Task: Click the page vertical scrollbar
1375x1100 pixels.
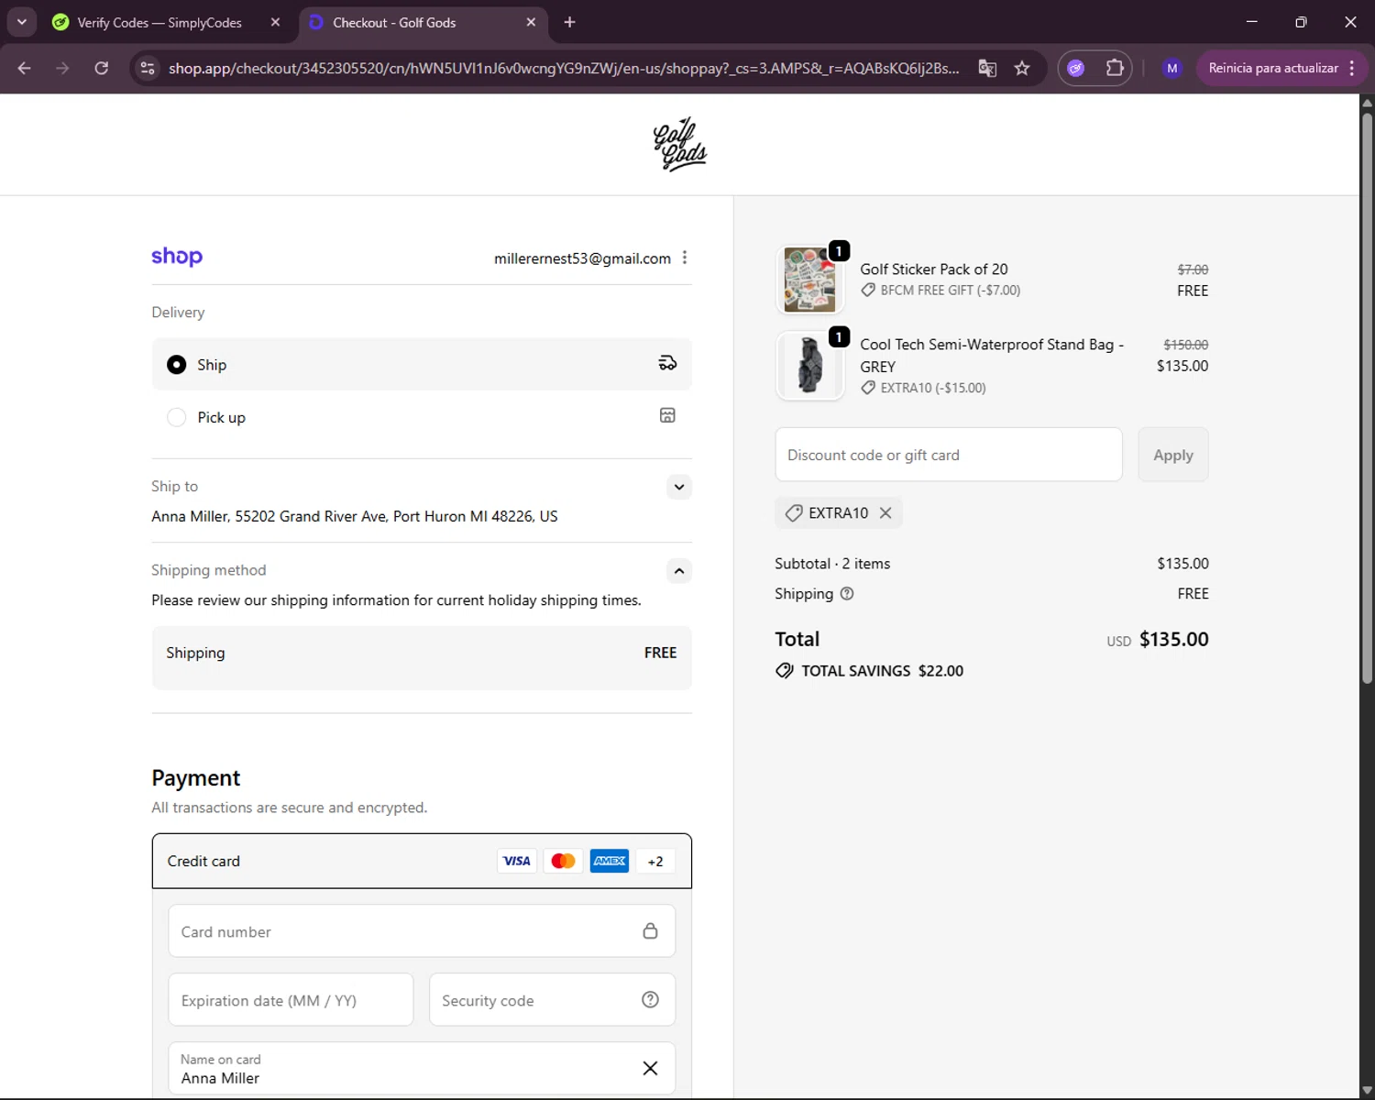Action: (x=1367, y=399)
